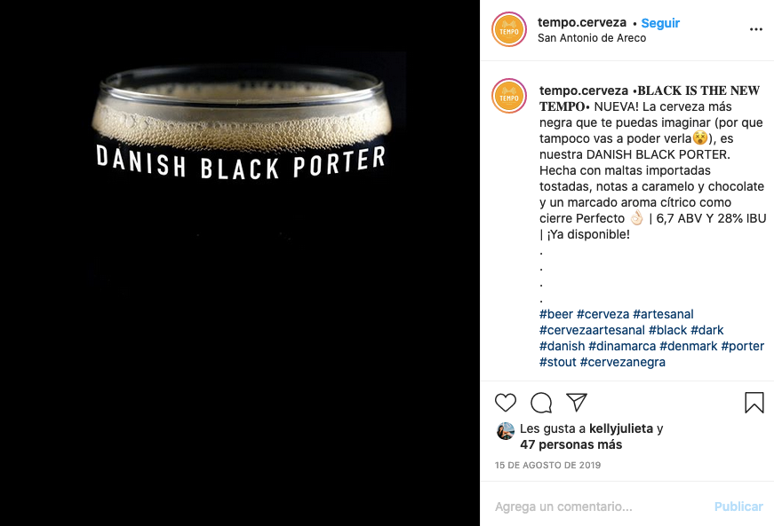
Task: Open the three-dot more options menu
Action: coord(755,29)
